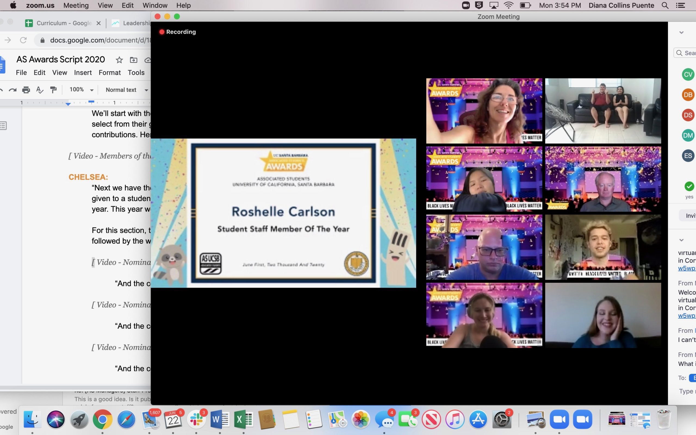
Task: Switch to the Leadership tab in Chrome
Action: (131, 23)
